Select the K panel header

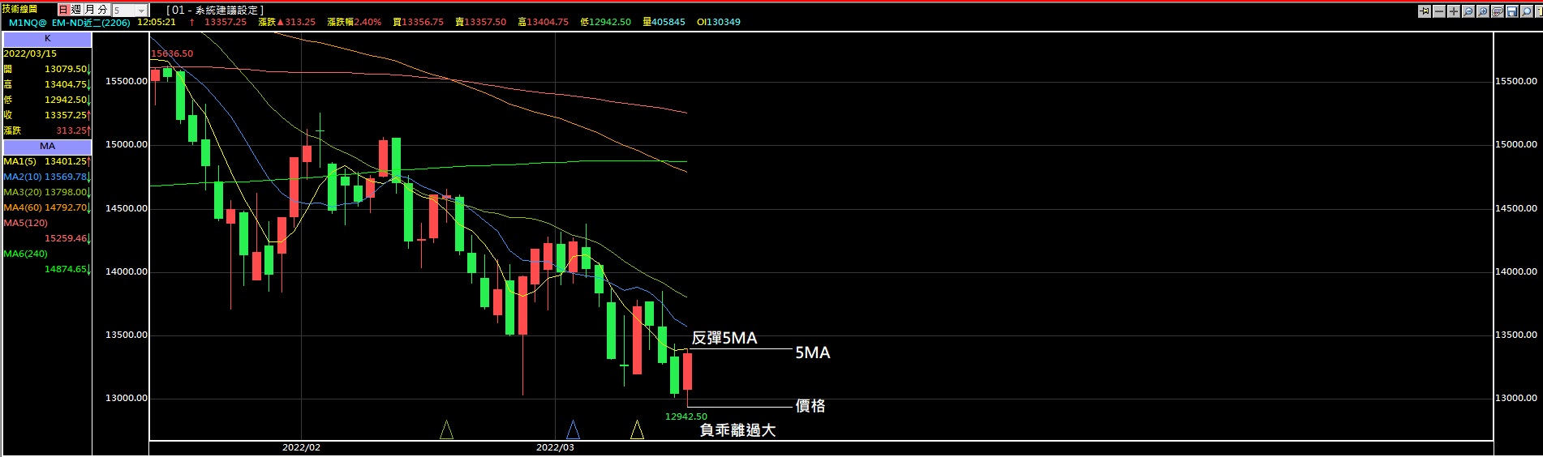coord(47,38)
